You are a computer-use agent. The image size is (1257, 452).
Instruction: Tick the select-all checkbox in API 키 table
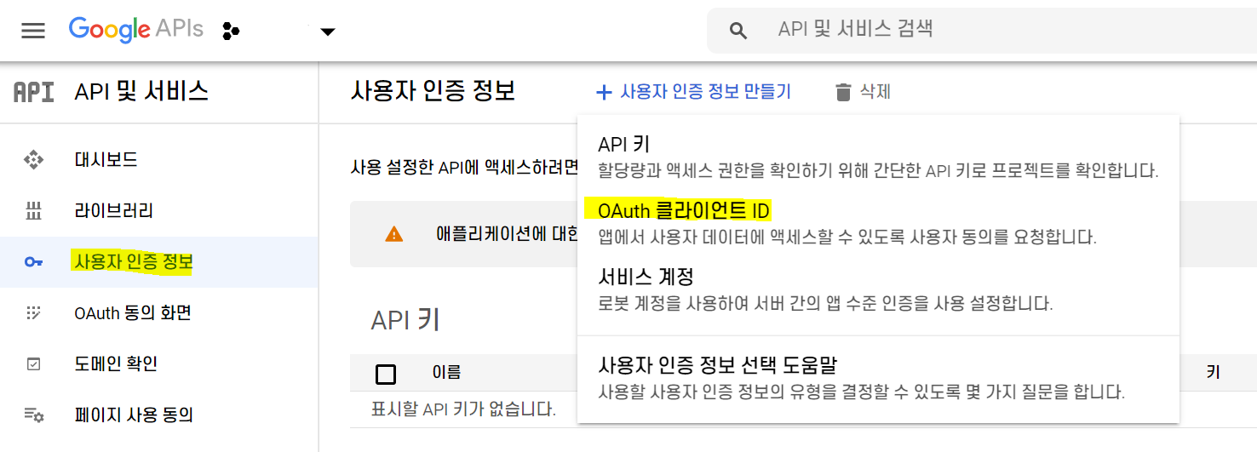tap(386, 375)
